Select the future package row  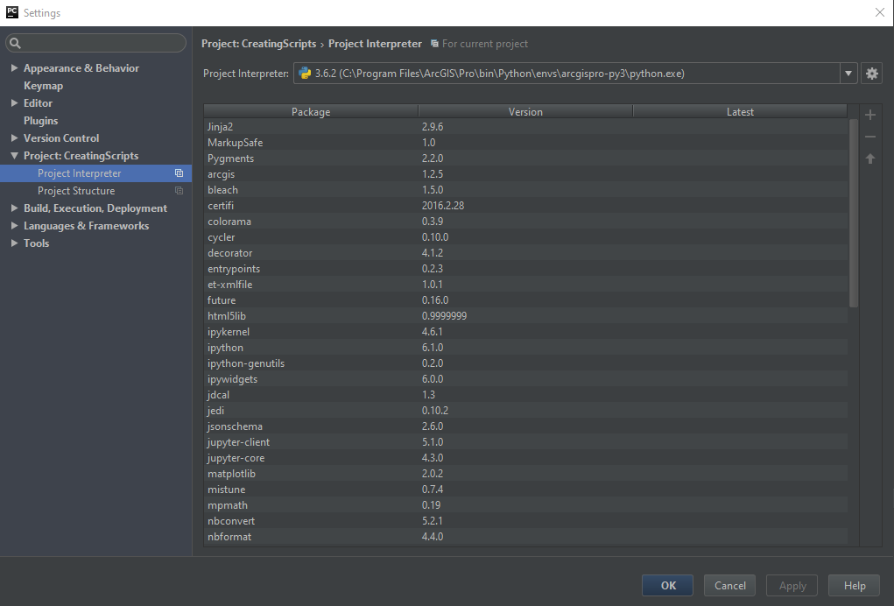(525, 300)
